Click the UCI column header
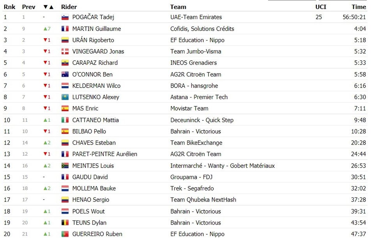Screen dimensions: 371x238 pyautogui.click(x=321, y=7)
